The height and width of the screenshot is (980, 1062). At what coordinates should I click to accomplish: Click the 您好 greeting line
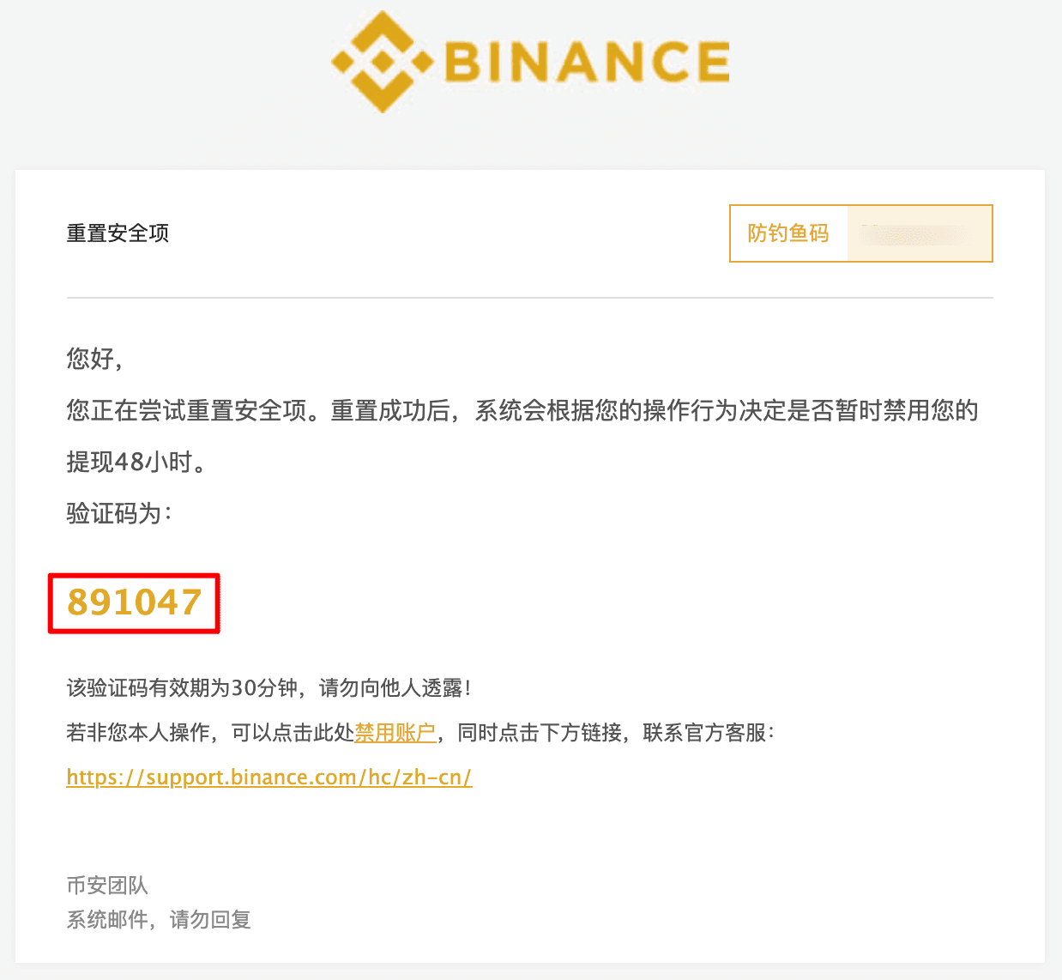tap(95, 359)
